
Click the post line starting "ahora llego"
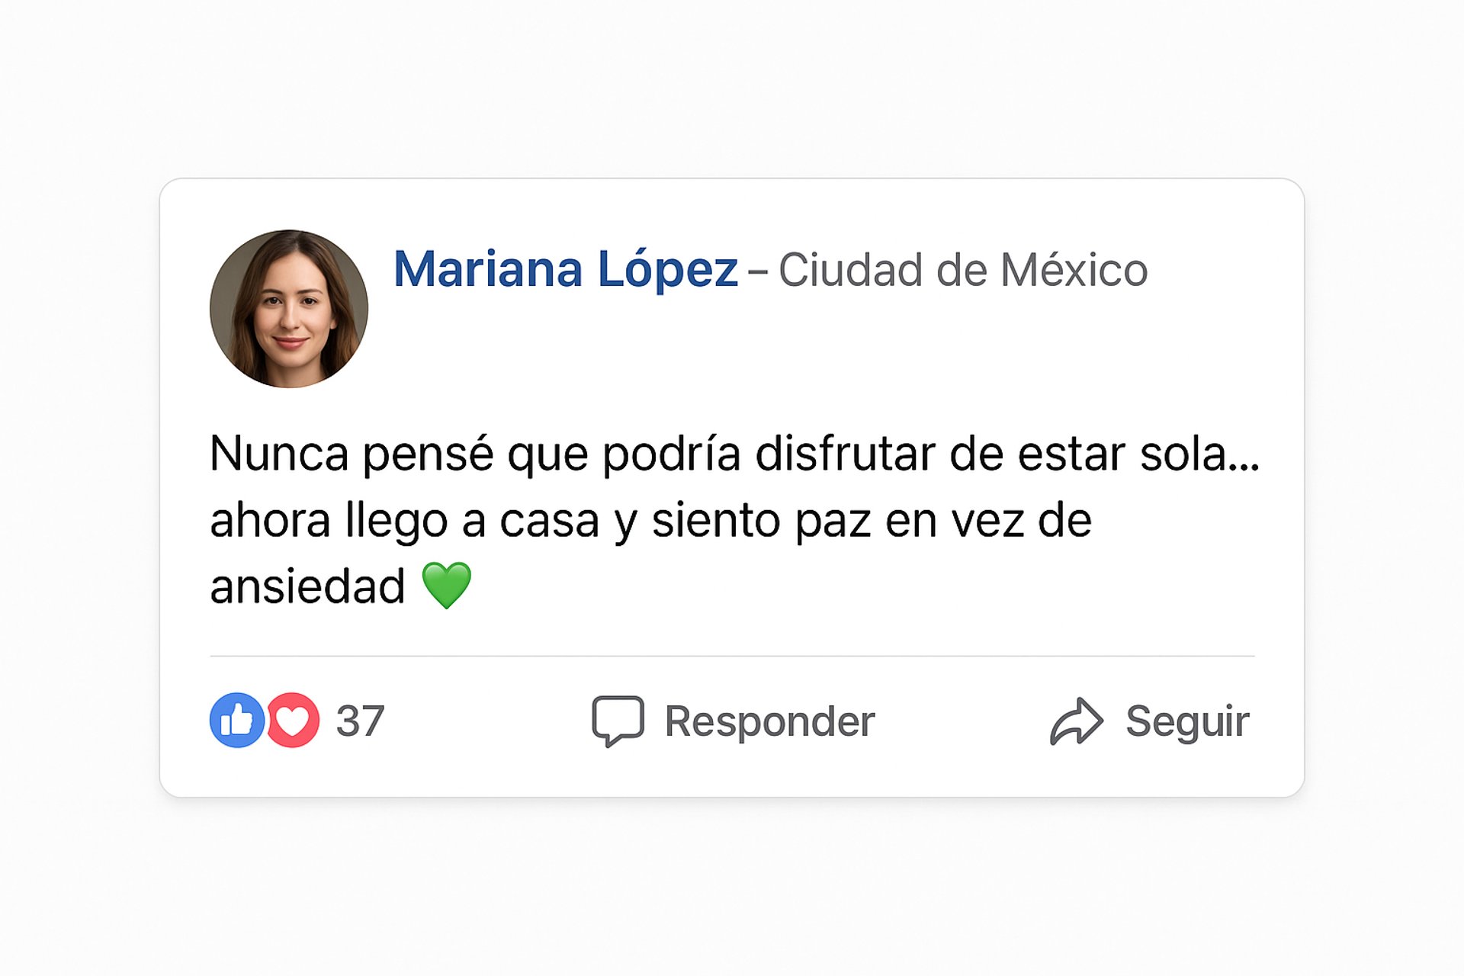coord(650,520)
